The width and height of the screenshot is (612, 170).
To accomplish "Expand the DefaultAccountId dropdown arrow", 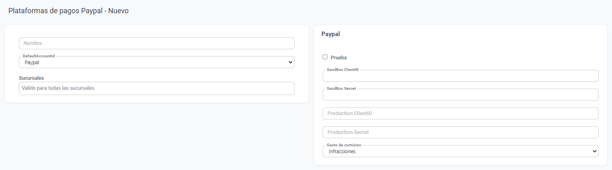I will click(291, 63).
